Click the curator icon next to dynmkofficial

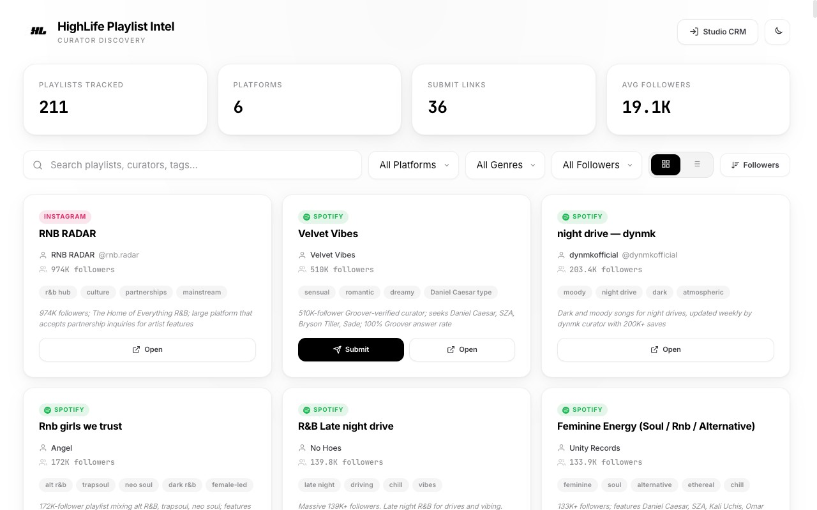[x=561, y=255]
